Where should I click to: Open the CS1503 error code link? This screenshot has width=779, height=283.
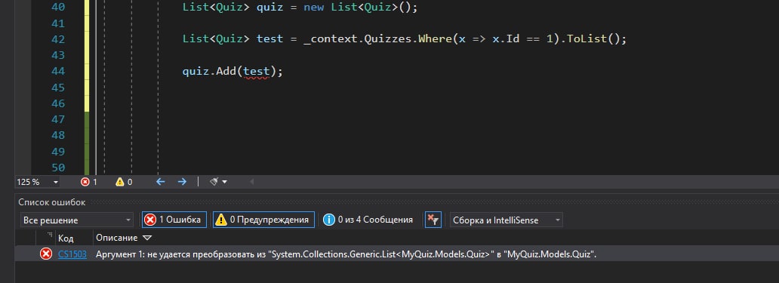72,254
